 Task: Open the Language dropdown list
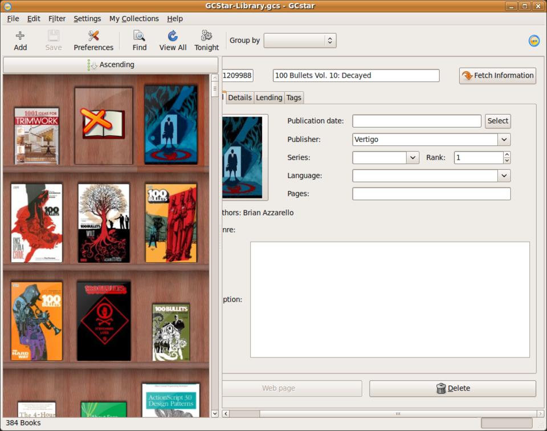point(504,176)
